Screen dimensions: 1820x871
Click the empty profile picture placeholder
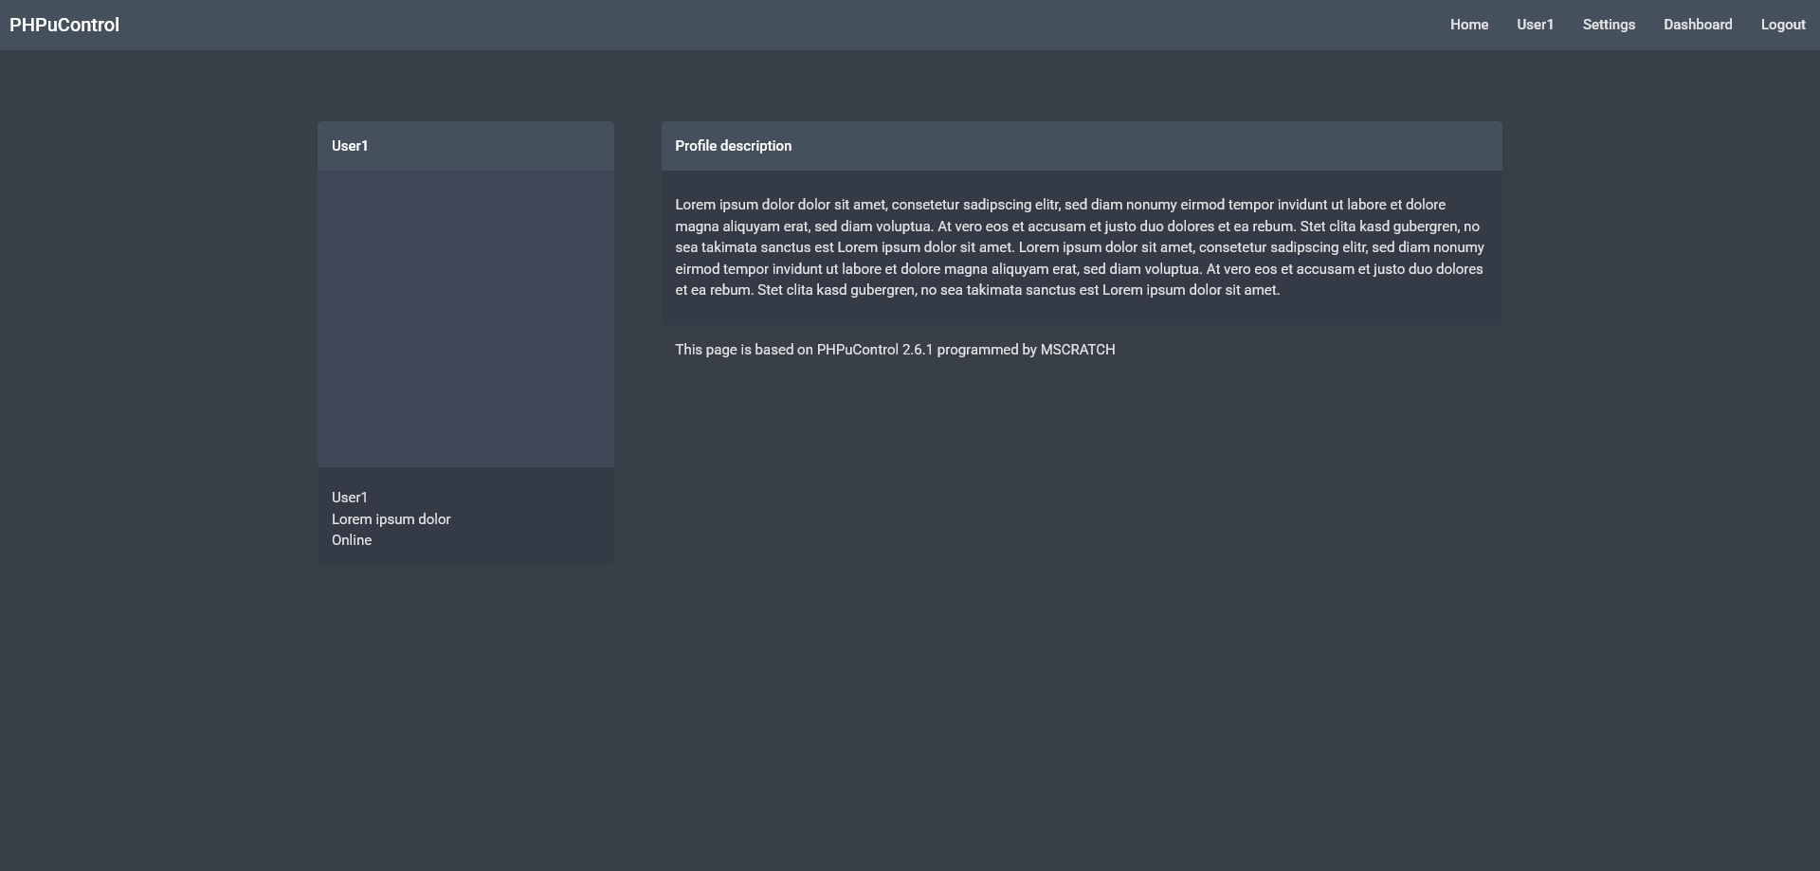coord(465,318)
